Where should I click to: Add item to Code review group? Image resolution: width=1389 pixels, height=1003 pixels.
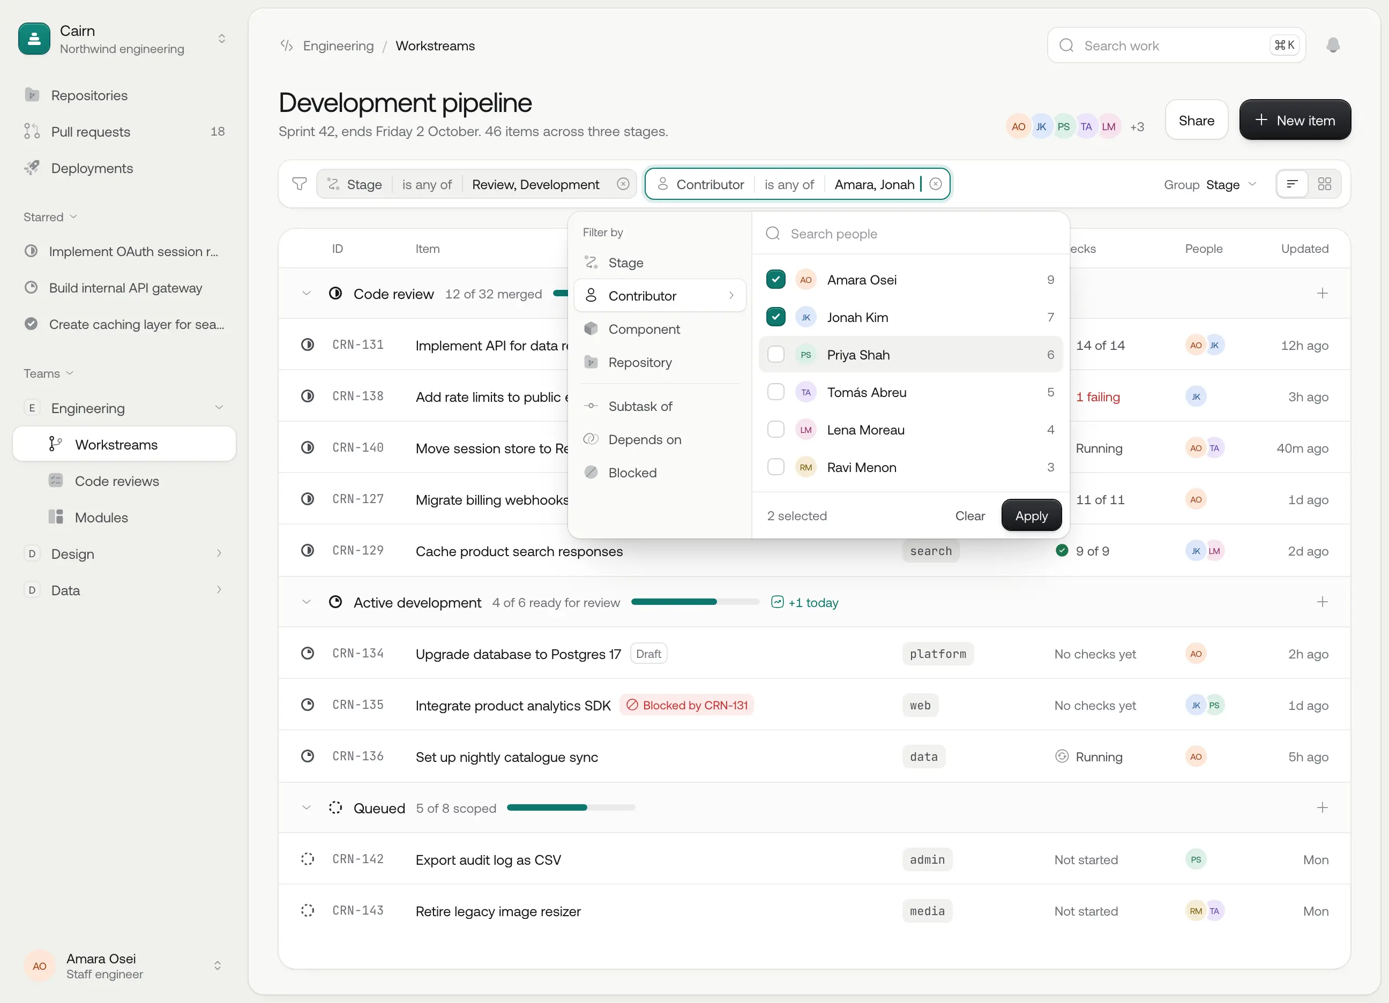point(1322,293)
